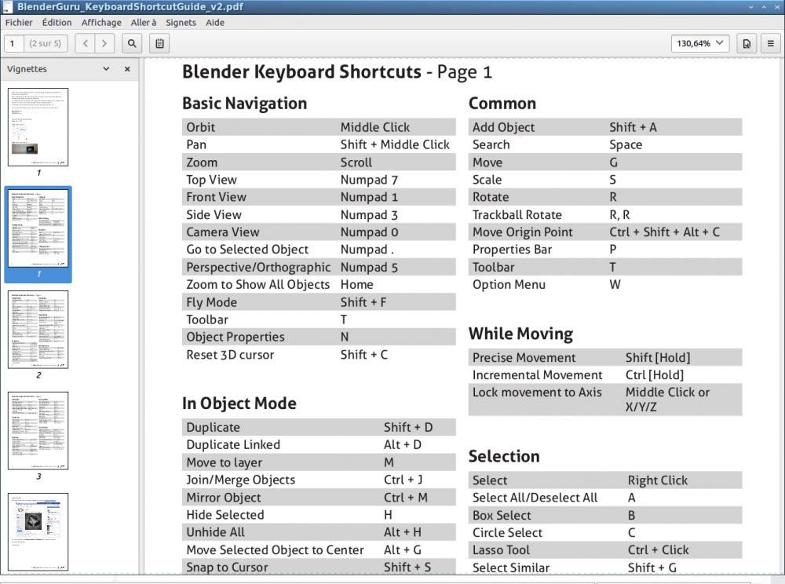This screenshot has height=584, width=785.
Task: Click 'Zoom to Show All Objects' text
Action: tap(257, 285)
